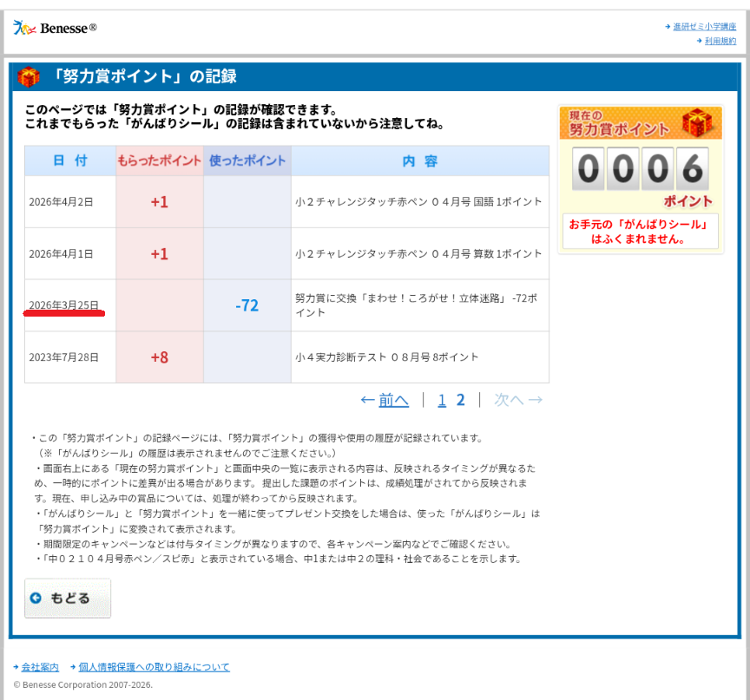This screenshot has height=700, width=750.
Task: Click the 算数 1ポイント description text
Action: tap(418, 254)
